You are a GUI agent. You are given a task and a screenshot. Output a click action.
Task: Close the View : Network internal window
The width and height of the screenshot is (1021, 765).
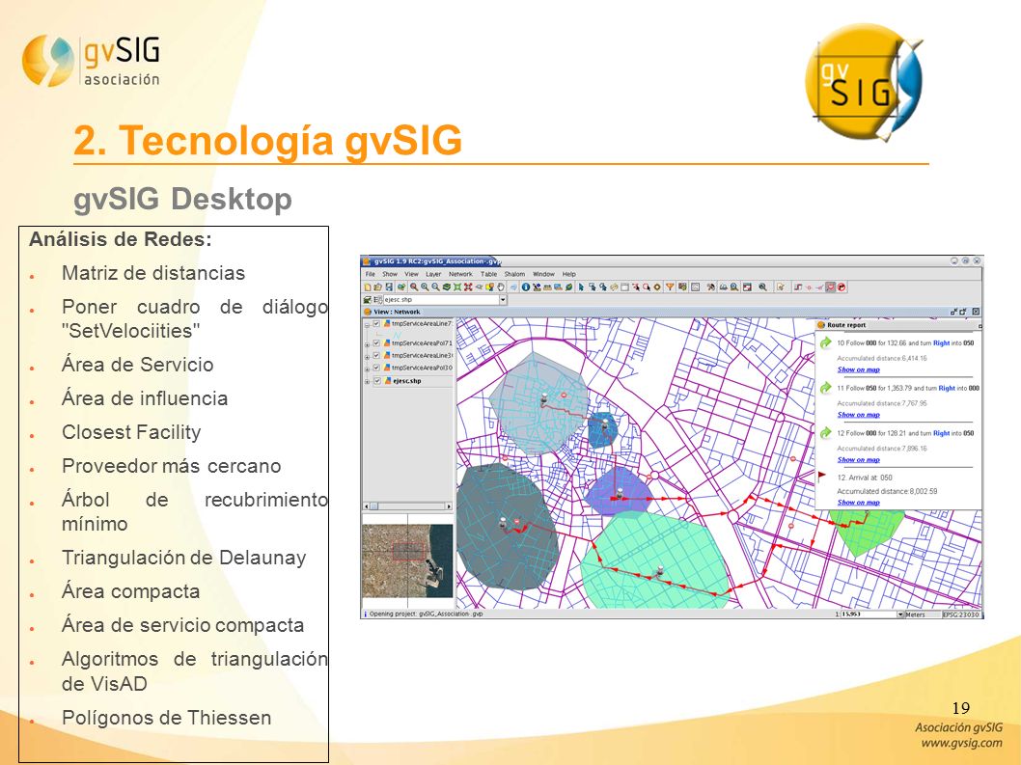(x=976, y=312)
